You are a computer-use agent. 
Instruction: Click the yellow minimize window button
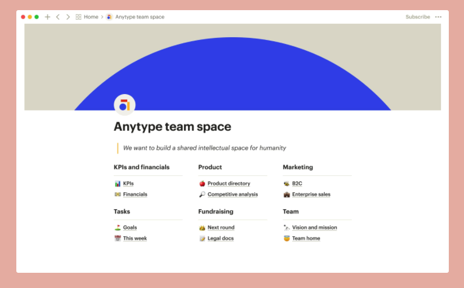pyautogui.click(x=30, y=17)
